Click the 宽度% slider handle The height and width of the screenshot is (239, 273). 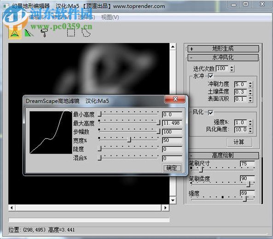[129, 139]
